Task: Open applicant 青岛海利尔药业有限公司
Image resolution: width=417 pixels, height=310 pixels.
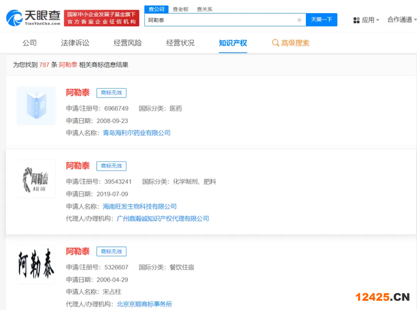Action: click(137, 133)
